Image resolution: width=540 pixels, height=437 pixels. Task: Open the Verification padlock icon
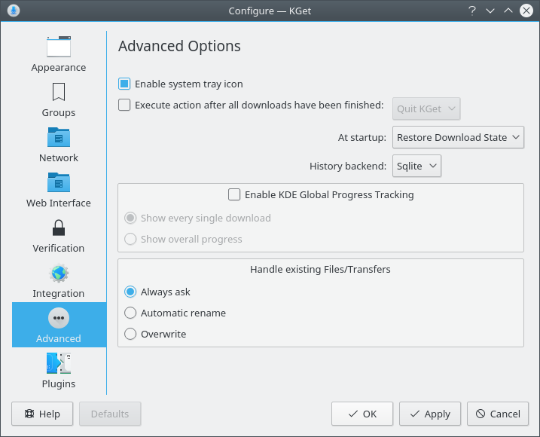(x=59, y=228)
